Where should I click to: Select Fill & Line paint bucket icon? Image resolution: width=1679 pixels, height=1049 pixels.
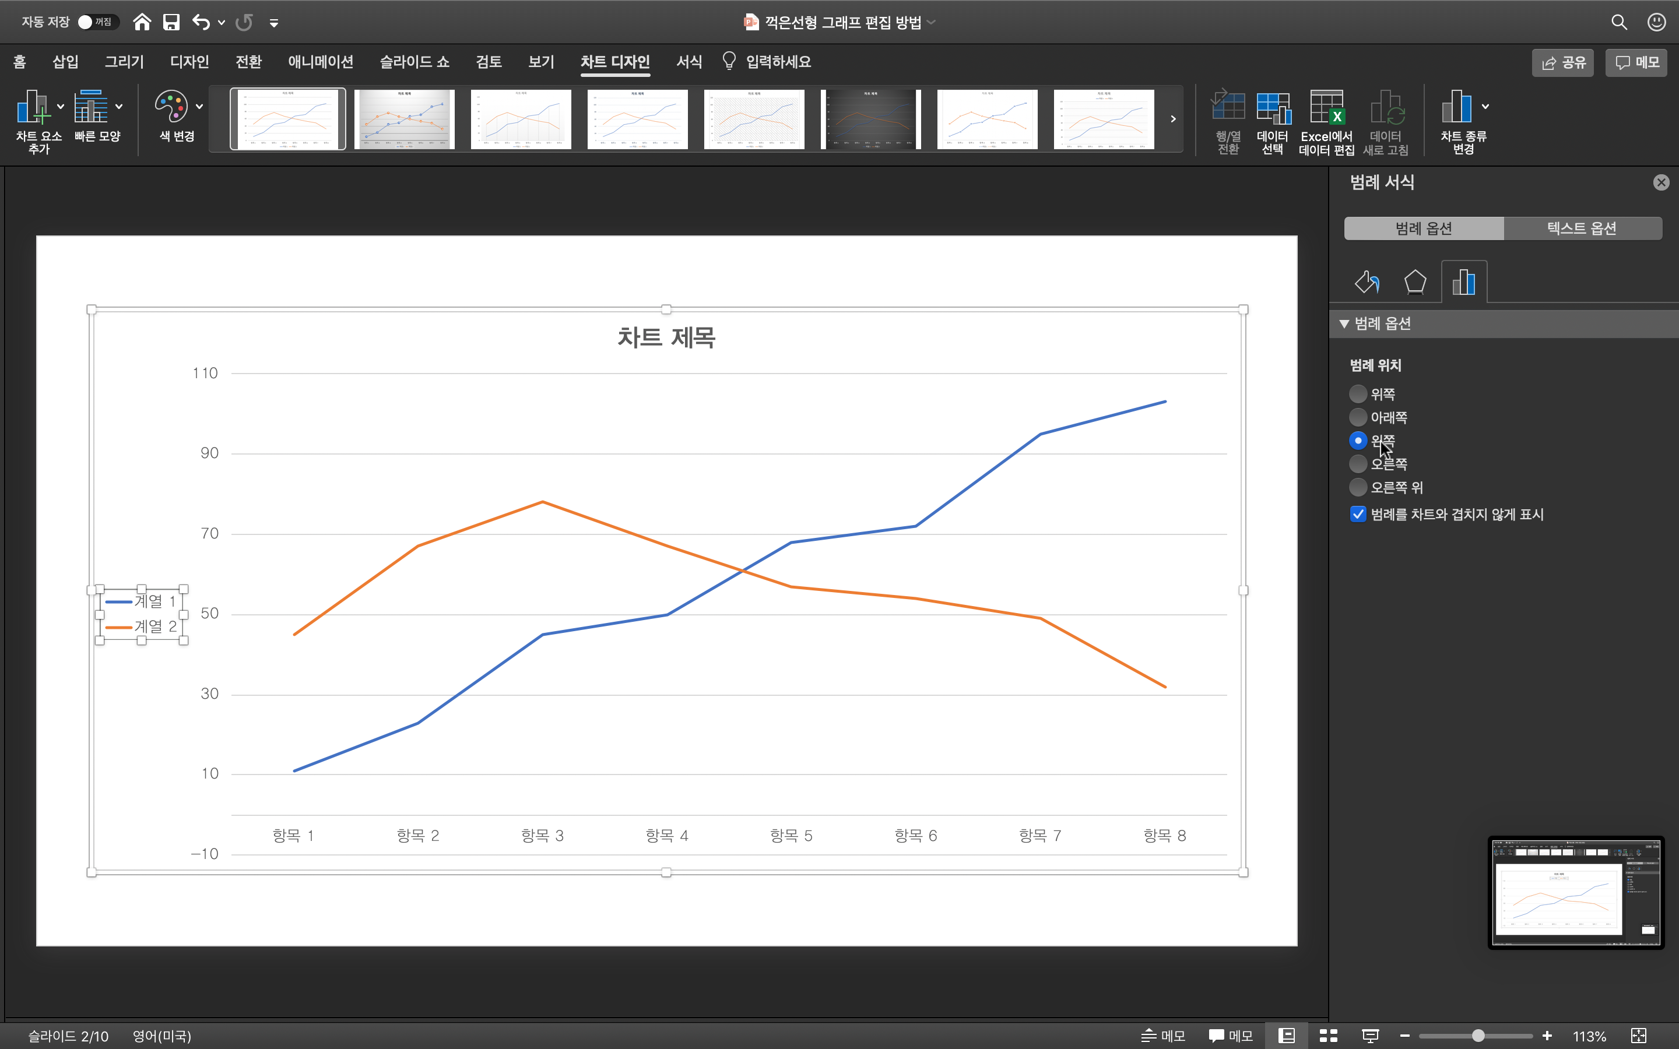click(x=1367, y=283)
